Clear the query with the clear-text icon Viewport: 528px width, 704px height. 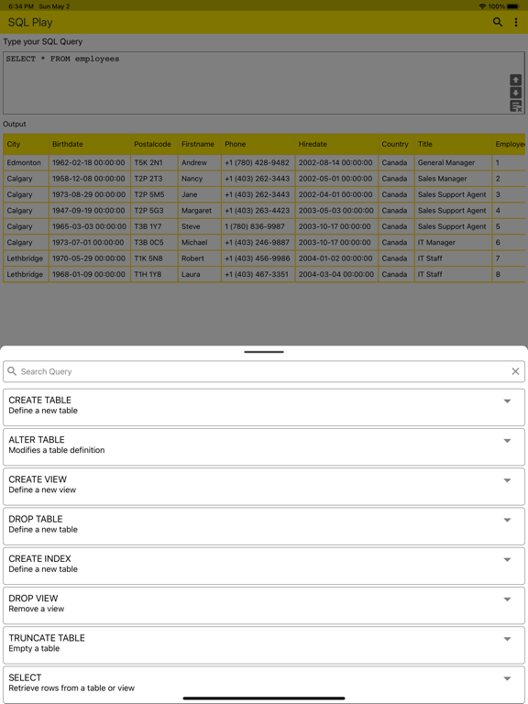coord(516,106)
